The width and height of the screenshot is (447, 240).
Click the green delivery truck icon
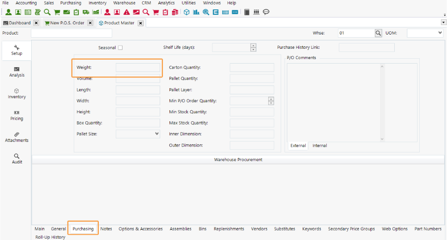[86, 12]
